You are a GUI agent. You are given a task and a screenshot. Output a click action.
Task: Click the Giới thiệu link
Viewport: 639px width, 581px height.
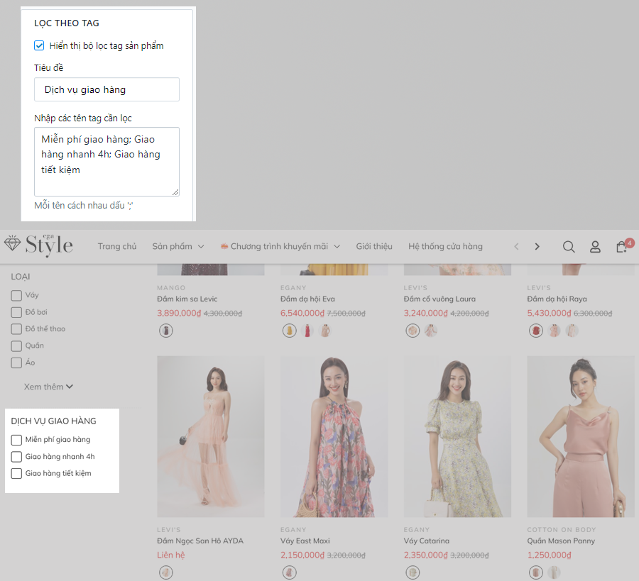point(374,247)
